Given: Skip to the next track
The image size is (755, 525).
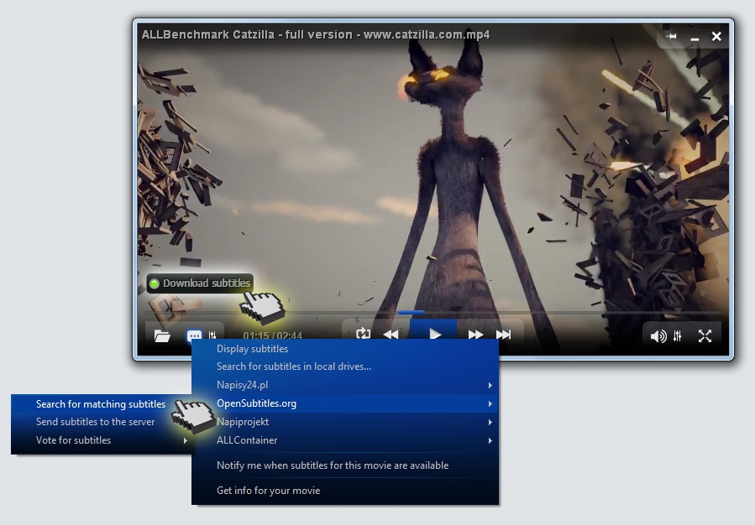Looking at the screenshot, I should [504, 334].
